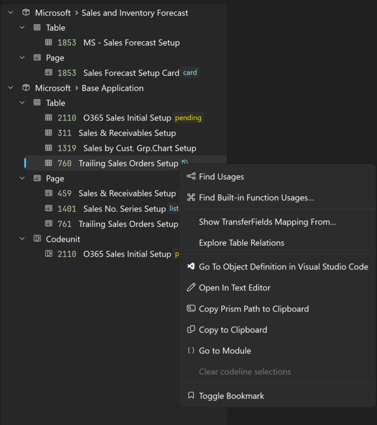Collapse Page group under Base Application
This screenshot has width=377, height=425.
(x=22, y=178)
